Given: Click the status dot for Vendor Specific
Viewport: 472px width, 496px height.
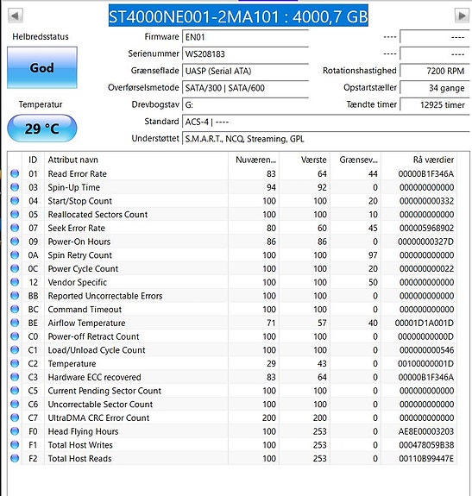Looking at the screenshot, I should click(15, 282).
